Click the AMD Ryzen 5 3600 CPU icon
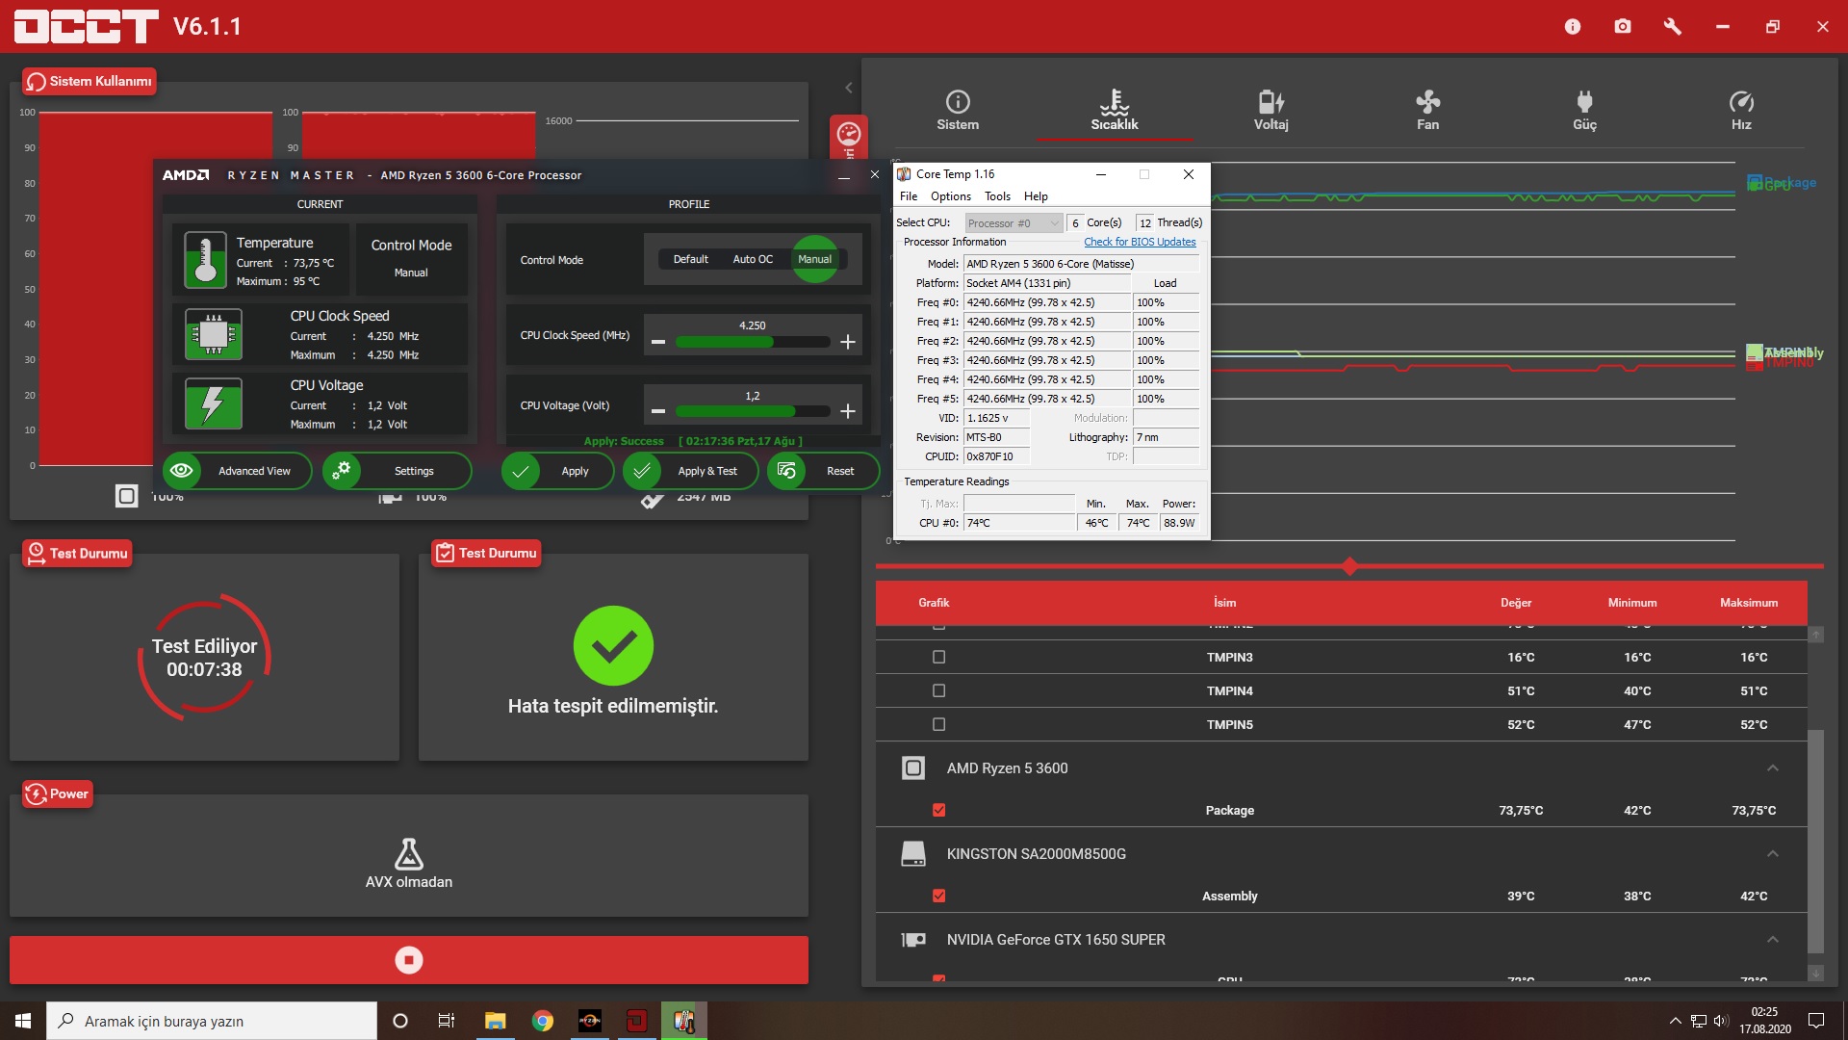The width and height of the screenshot is (1848, 1040). [913, 768]
